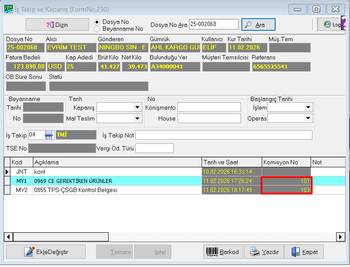Click the Ara search magnifier button
The width and height of the screenshot is (350, 267).
pyautogui.click(x=258, y=25)
